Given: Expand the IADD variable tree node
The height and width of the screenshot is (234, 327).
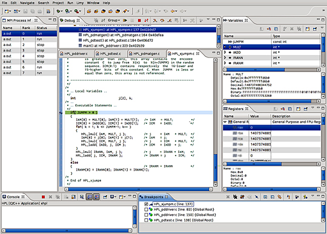Looking at the screenshot, I should click(225, 52).
